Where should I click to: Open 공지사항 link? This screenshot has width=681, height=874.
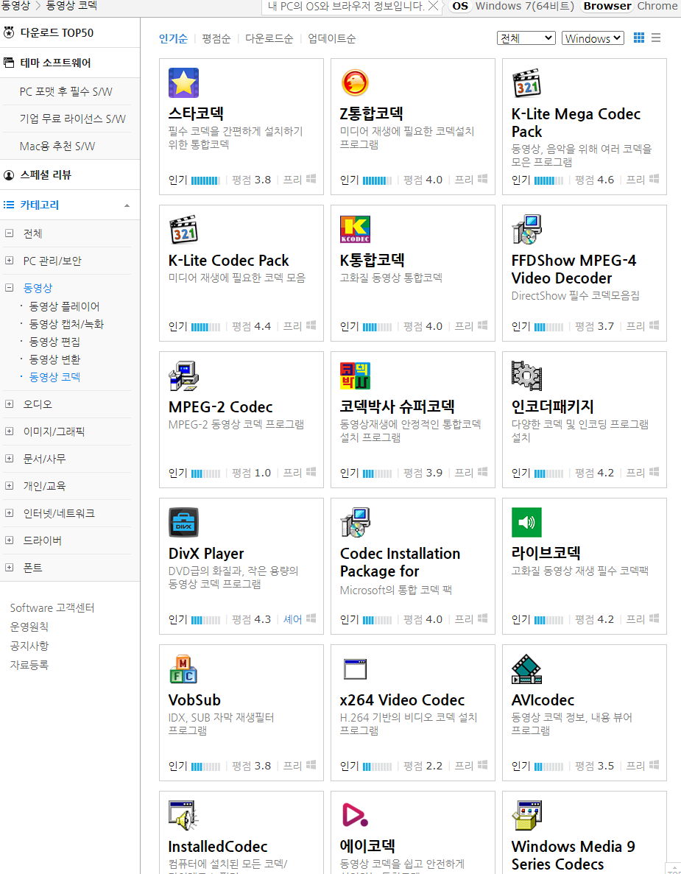pyautogui.click(x=29, y=646)
